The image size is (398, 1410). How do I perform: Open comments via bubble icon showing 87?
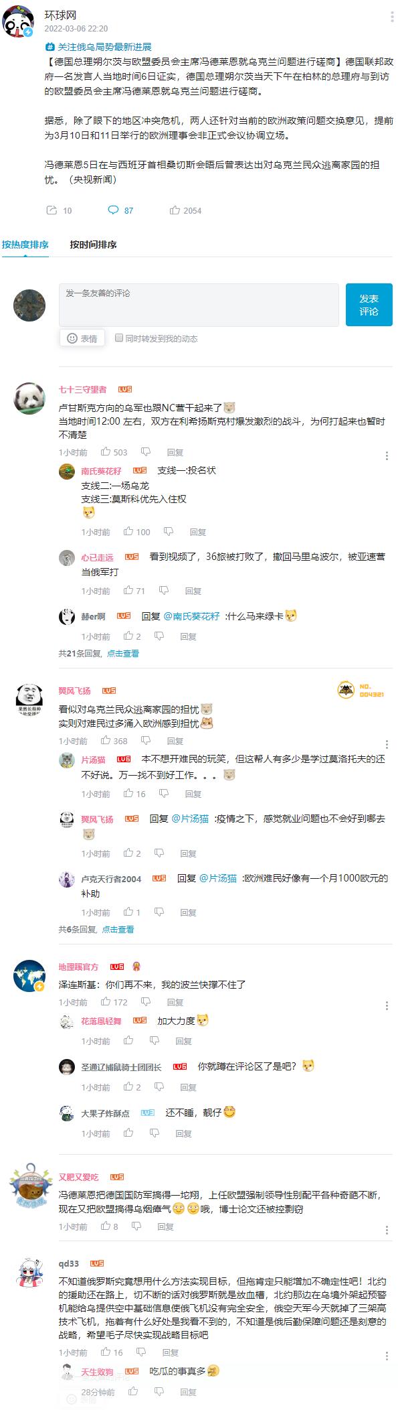[x=113, y=210]
